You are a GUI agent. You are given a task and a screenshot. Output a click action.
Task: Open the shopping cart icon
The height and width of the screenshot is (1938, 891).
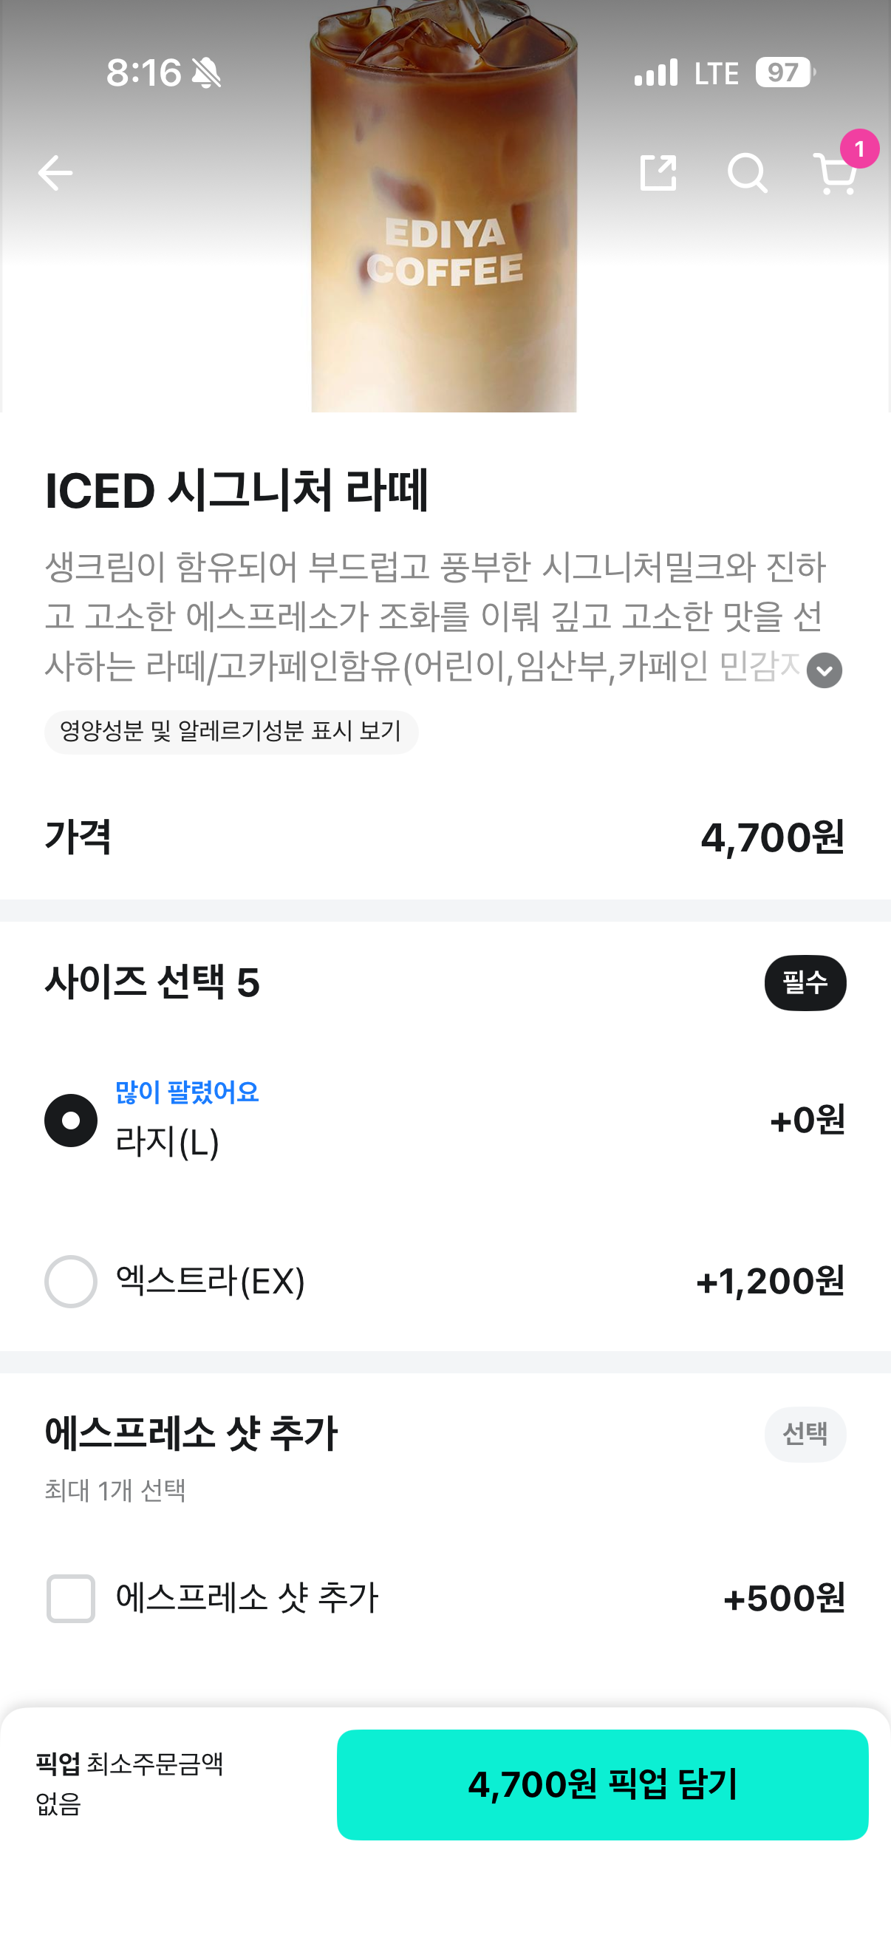[x=835, y=174]
